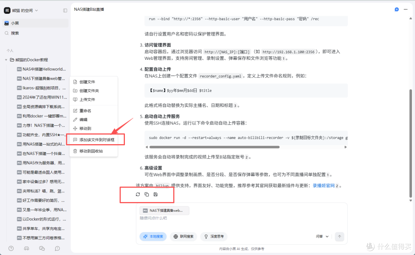Image resolution: width=415 pixels, height=255 pixels.
Task: Click citation 3 after 日期和标题
Action: click(x=235, y=106)
